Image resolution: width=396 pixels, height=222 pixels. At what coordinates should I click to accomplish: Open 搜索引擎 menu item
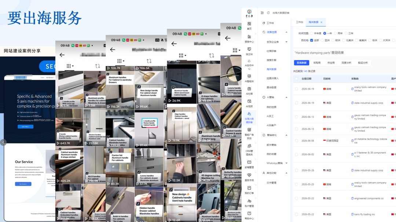(x=271, y=60)
